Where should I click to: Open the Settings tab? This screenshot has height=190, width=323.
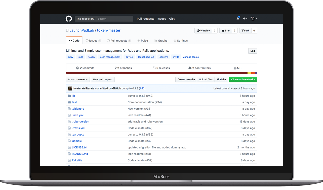tap(181, 41)
